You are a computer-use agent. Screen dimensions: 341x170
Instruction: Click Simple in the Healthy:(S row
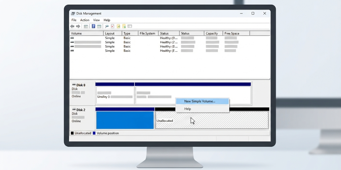tap(110, 46)
